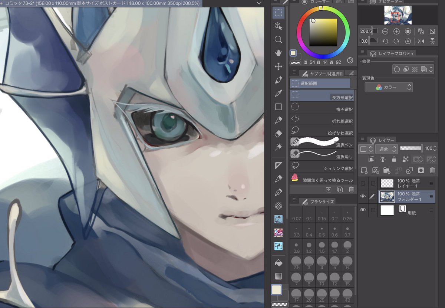Select the Gradient tool
This screenshot has height=308, width=445.
[278, 276]
